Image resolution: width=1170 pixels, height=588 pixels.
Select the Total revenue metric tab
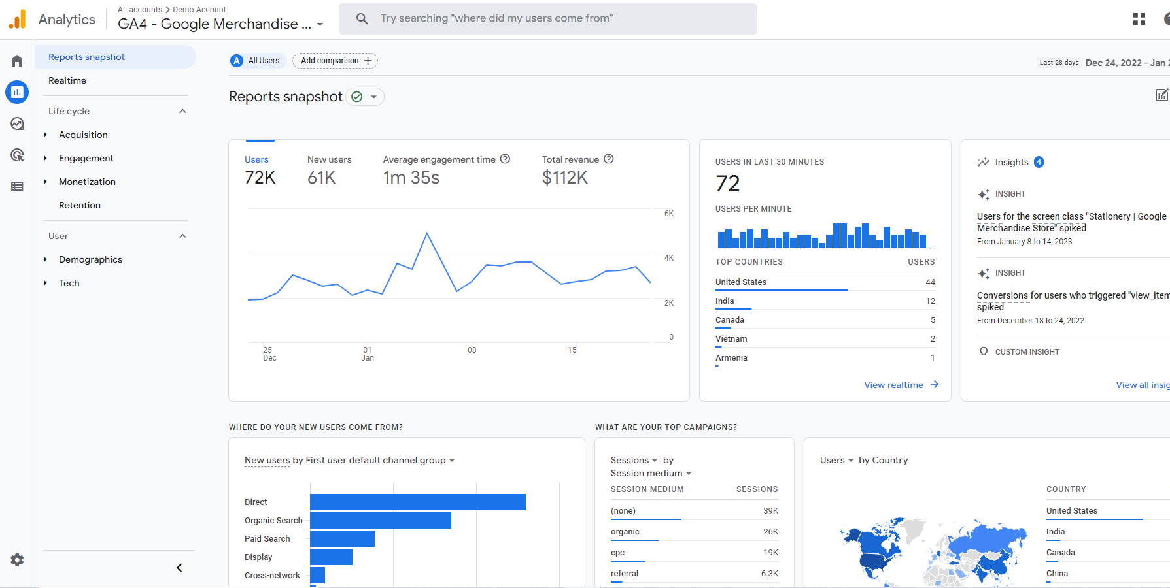(x=578, y=172)
